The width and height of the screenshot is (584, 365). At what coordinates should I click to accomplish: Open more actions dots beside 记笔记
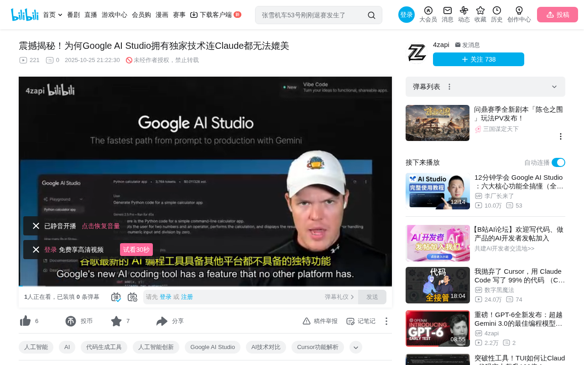click(x=386, y=321)
